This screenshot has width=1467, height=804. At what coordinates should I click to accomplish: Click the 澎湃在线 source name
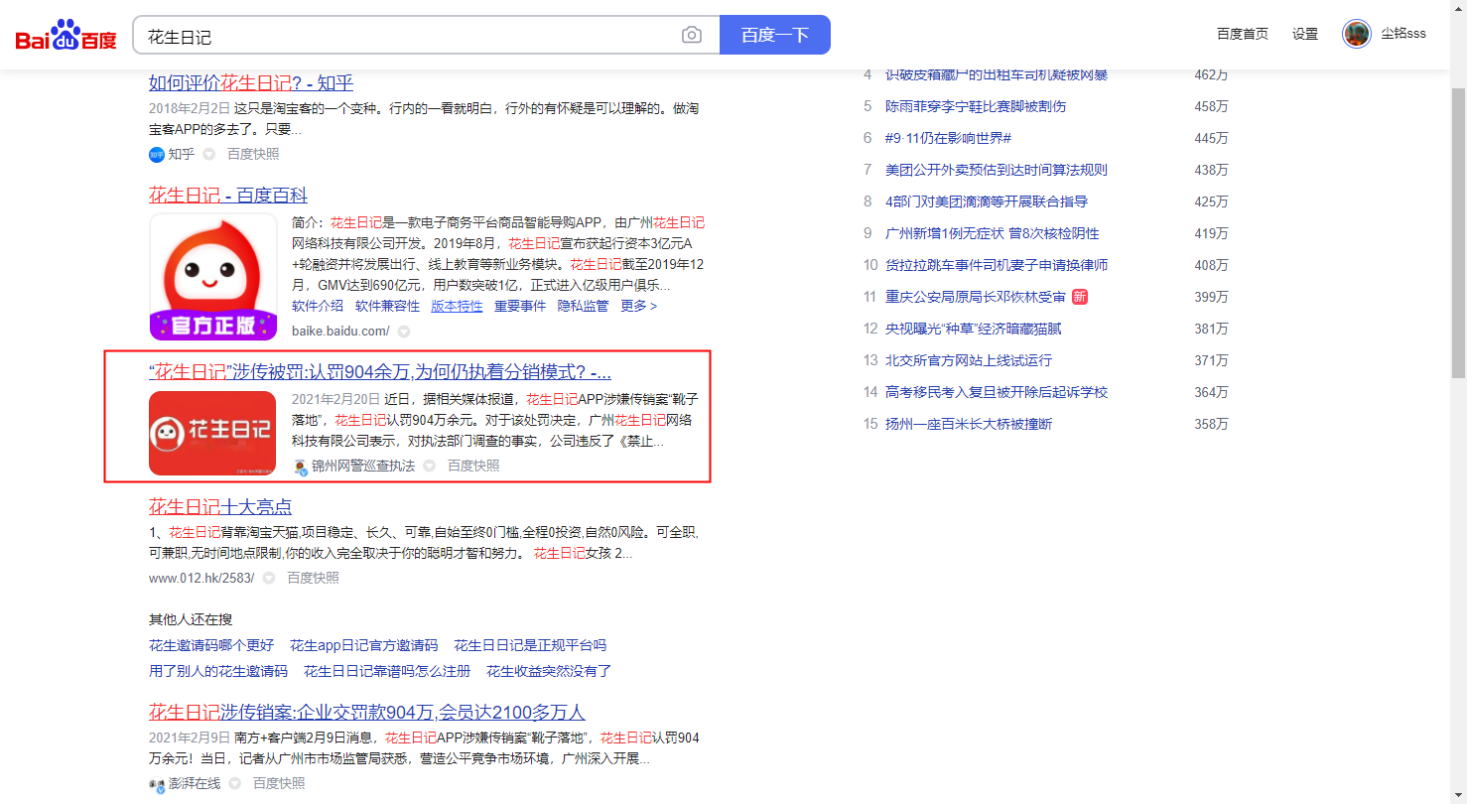tap(195, 783)
